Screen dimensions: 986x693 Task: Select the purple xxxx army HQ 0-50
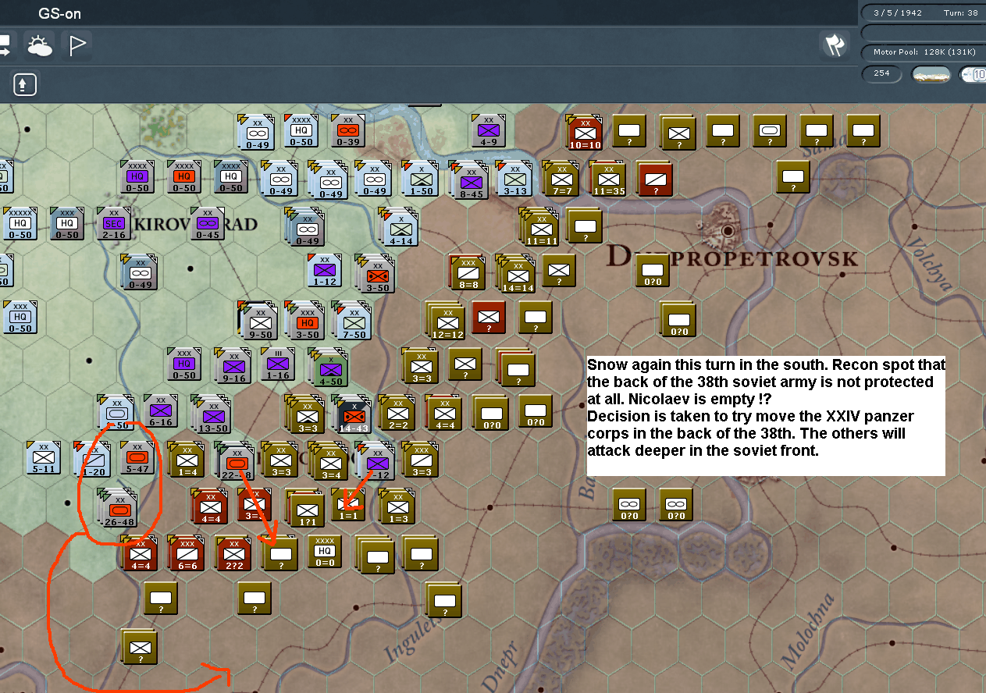click(x=137, y=177)
